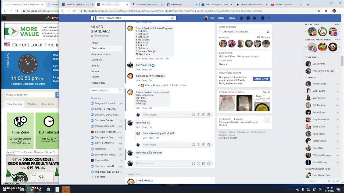Expand the 1 Reply thread under Sam Brody
The height and width of the screenshot is (193, 344).
point(174,85)
